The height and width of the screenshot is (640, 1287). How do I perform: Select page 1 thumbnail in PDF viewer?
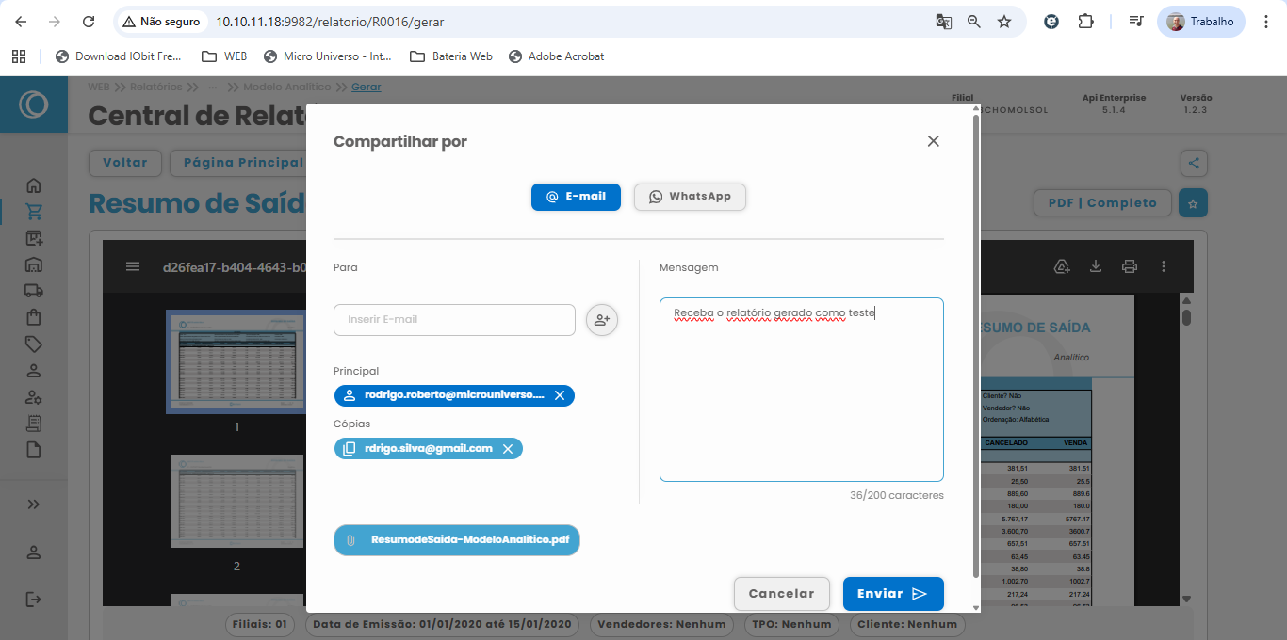click(236, 361)
